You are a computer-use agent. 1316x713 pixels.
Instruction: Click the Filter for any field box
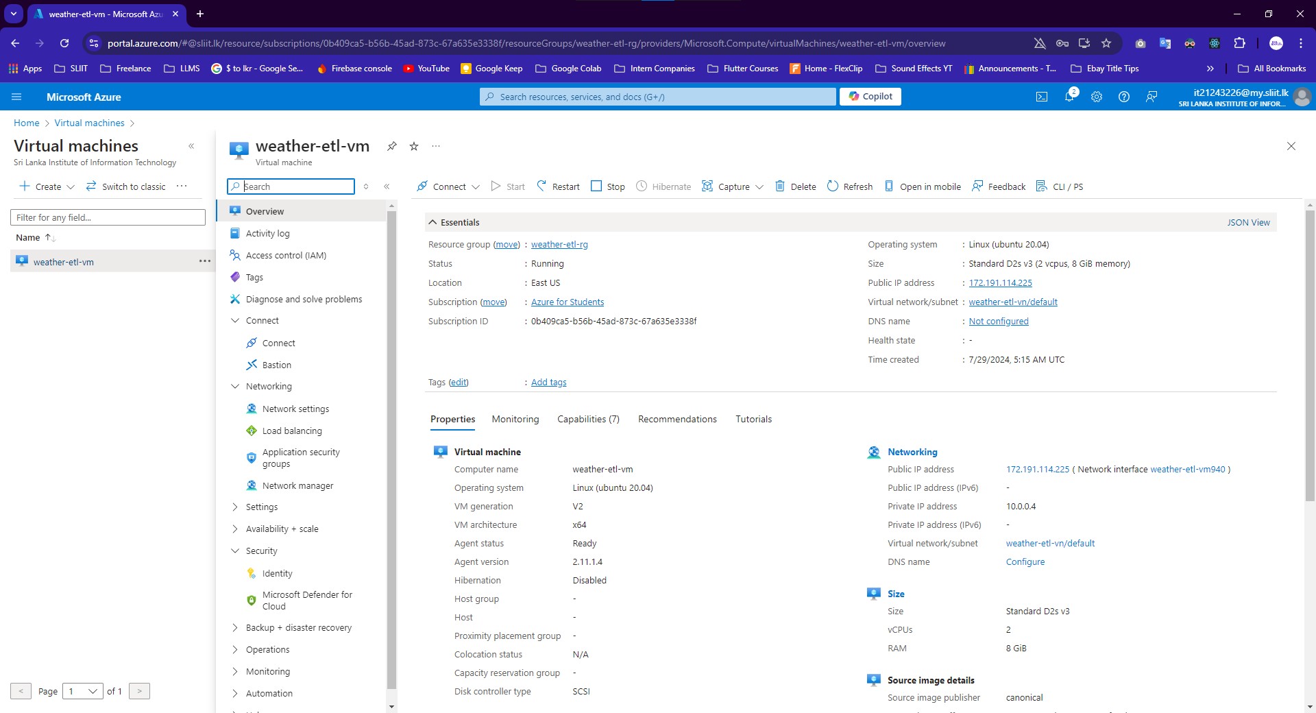pyautogui.click(x=108, y=217)
